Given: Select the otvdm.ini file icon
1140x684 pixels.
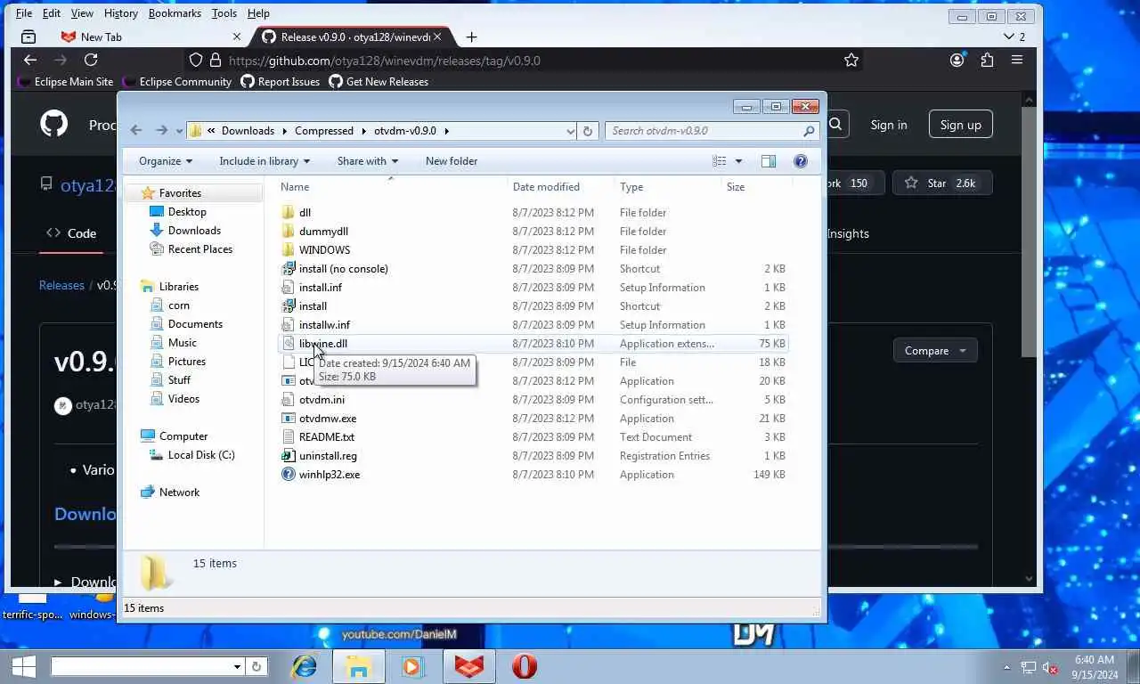Looking at the screenshot, I should click(288, 400).
